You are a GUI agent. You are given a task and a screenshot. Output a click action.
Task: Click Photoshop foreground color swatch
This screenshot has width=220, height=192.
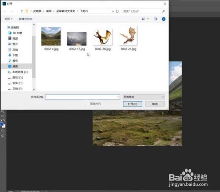click(2, 124)
